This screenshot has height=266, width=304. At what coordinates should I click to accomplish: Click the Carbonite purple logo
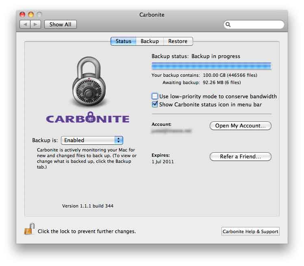(88, 118)
